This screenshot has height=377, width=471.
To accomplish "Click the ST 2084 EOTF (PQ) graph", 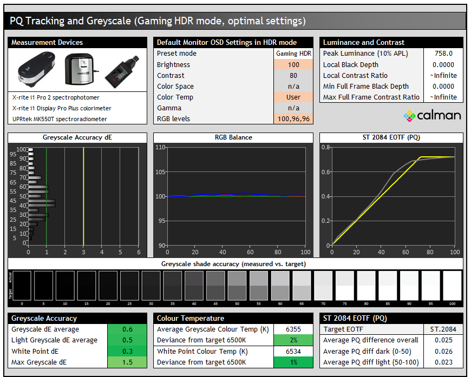I will [391, 195].
